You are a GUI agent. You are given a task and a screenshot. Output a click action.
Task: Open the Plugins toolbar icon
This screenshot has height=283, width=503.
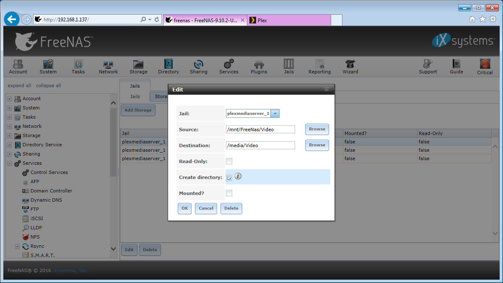click(x=259, y=67)
